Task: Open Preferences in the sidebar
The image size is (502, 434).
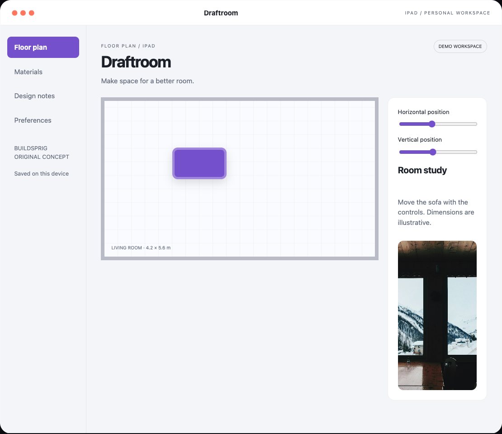Action: point(33,120)
